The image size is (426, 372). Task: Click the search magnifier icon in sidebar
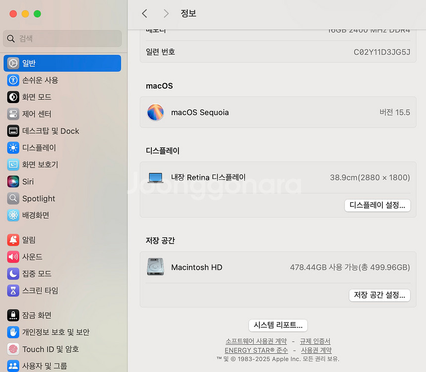[11, 39]
